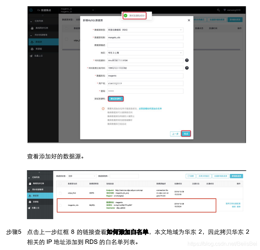Click the 创建时间 column header
This screenshot has height=250, width=260.
pyautogui.click(x=178, y=184)
